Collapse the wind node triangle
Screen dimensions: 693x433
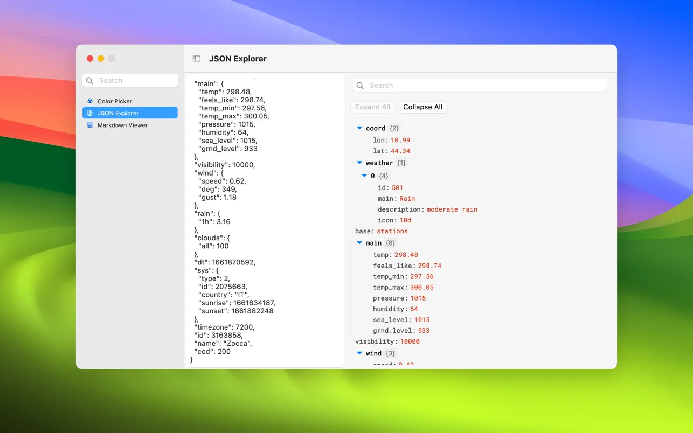pyautogui.click(x=359, y=353)
